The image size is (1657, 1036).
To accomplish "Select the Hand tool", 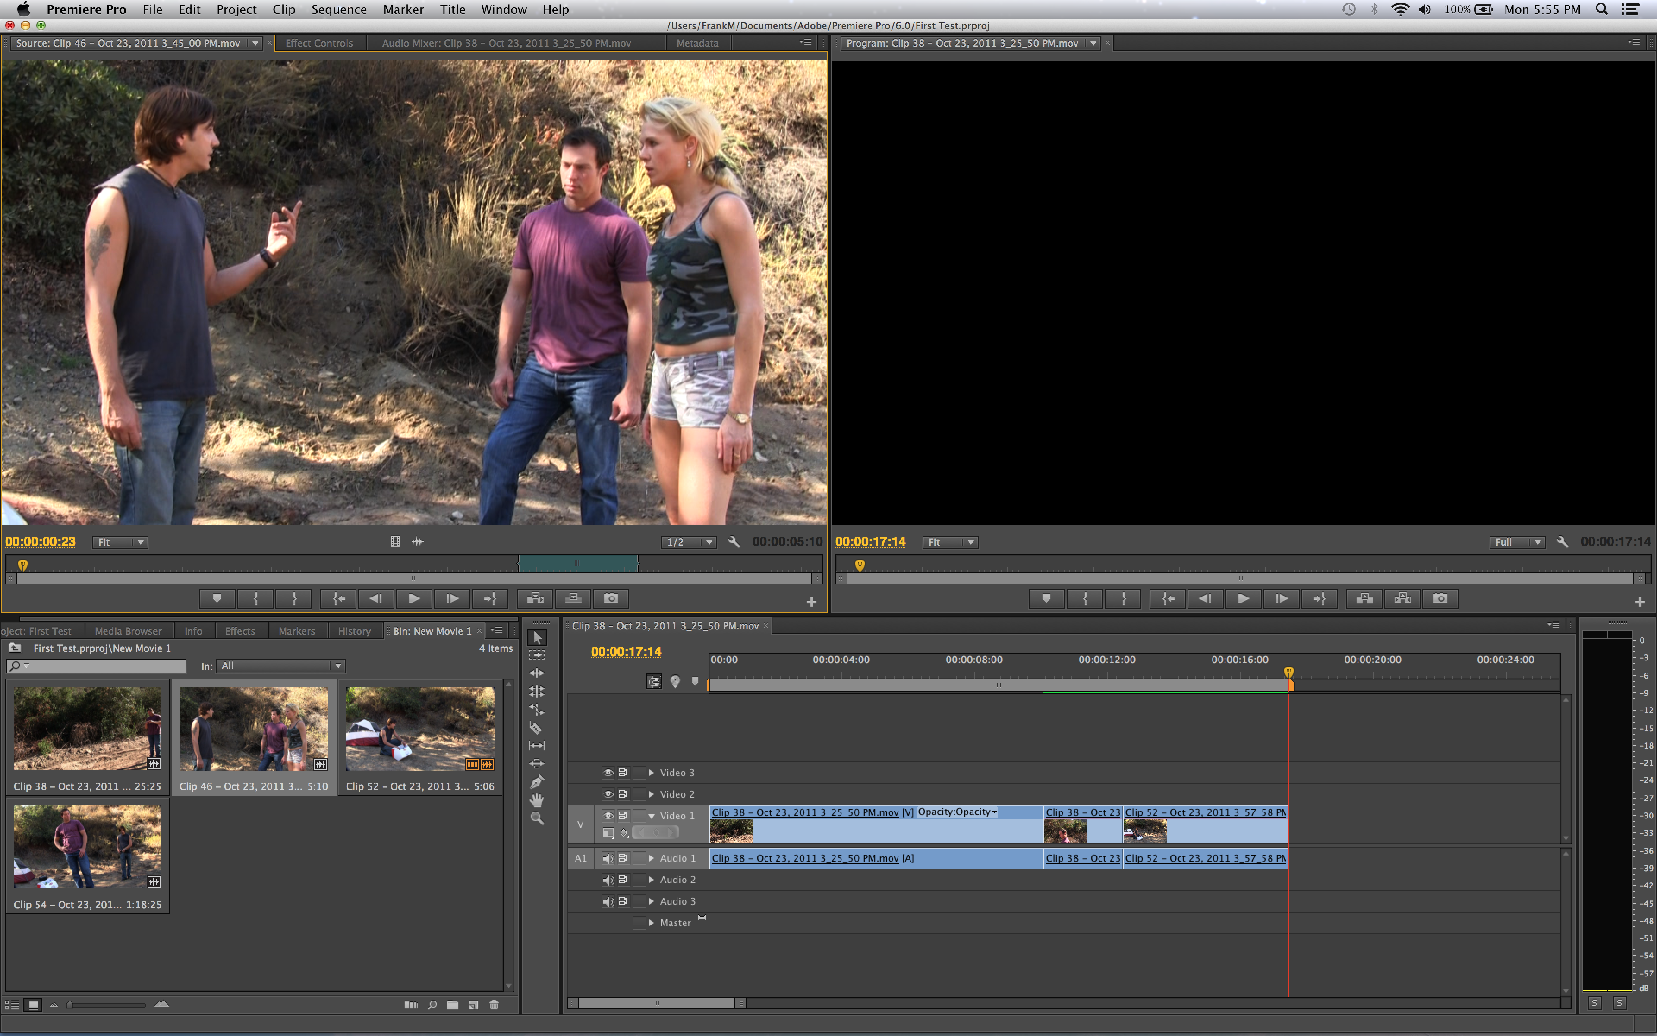I will 536,800.
